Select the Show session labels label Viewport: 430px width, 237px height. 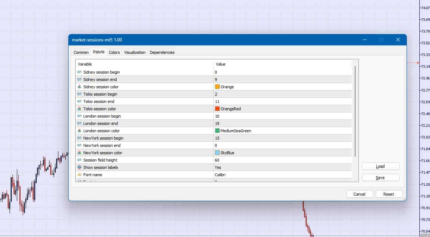point(101,167)
